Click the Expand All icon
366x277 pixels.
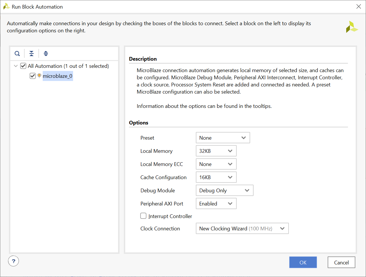46,54
